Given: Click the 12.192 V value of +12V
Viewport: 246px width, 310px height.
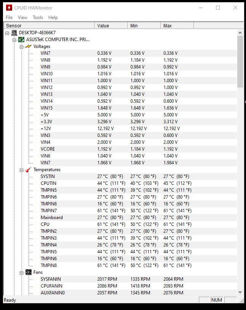Looking at the screenshot, I should [105, 129].
